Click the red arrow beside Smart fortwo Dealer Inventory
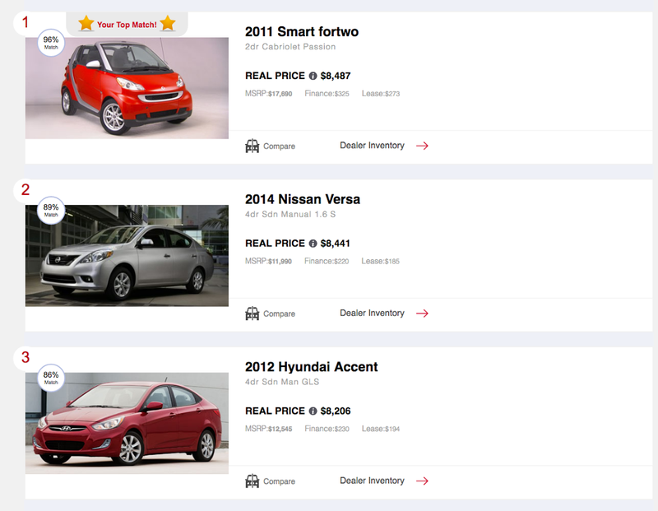The height and width of the screenshot is (511, 658). (422, 146)
